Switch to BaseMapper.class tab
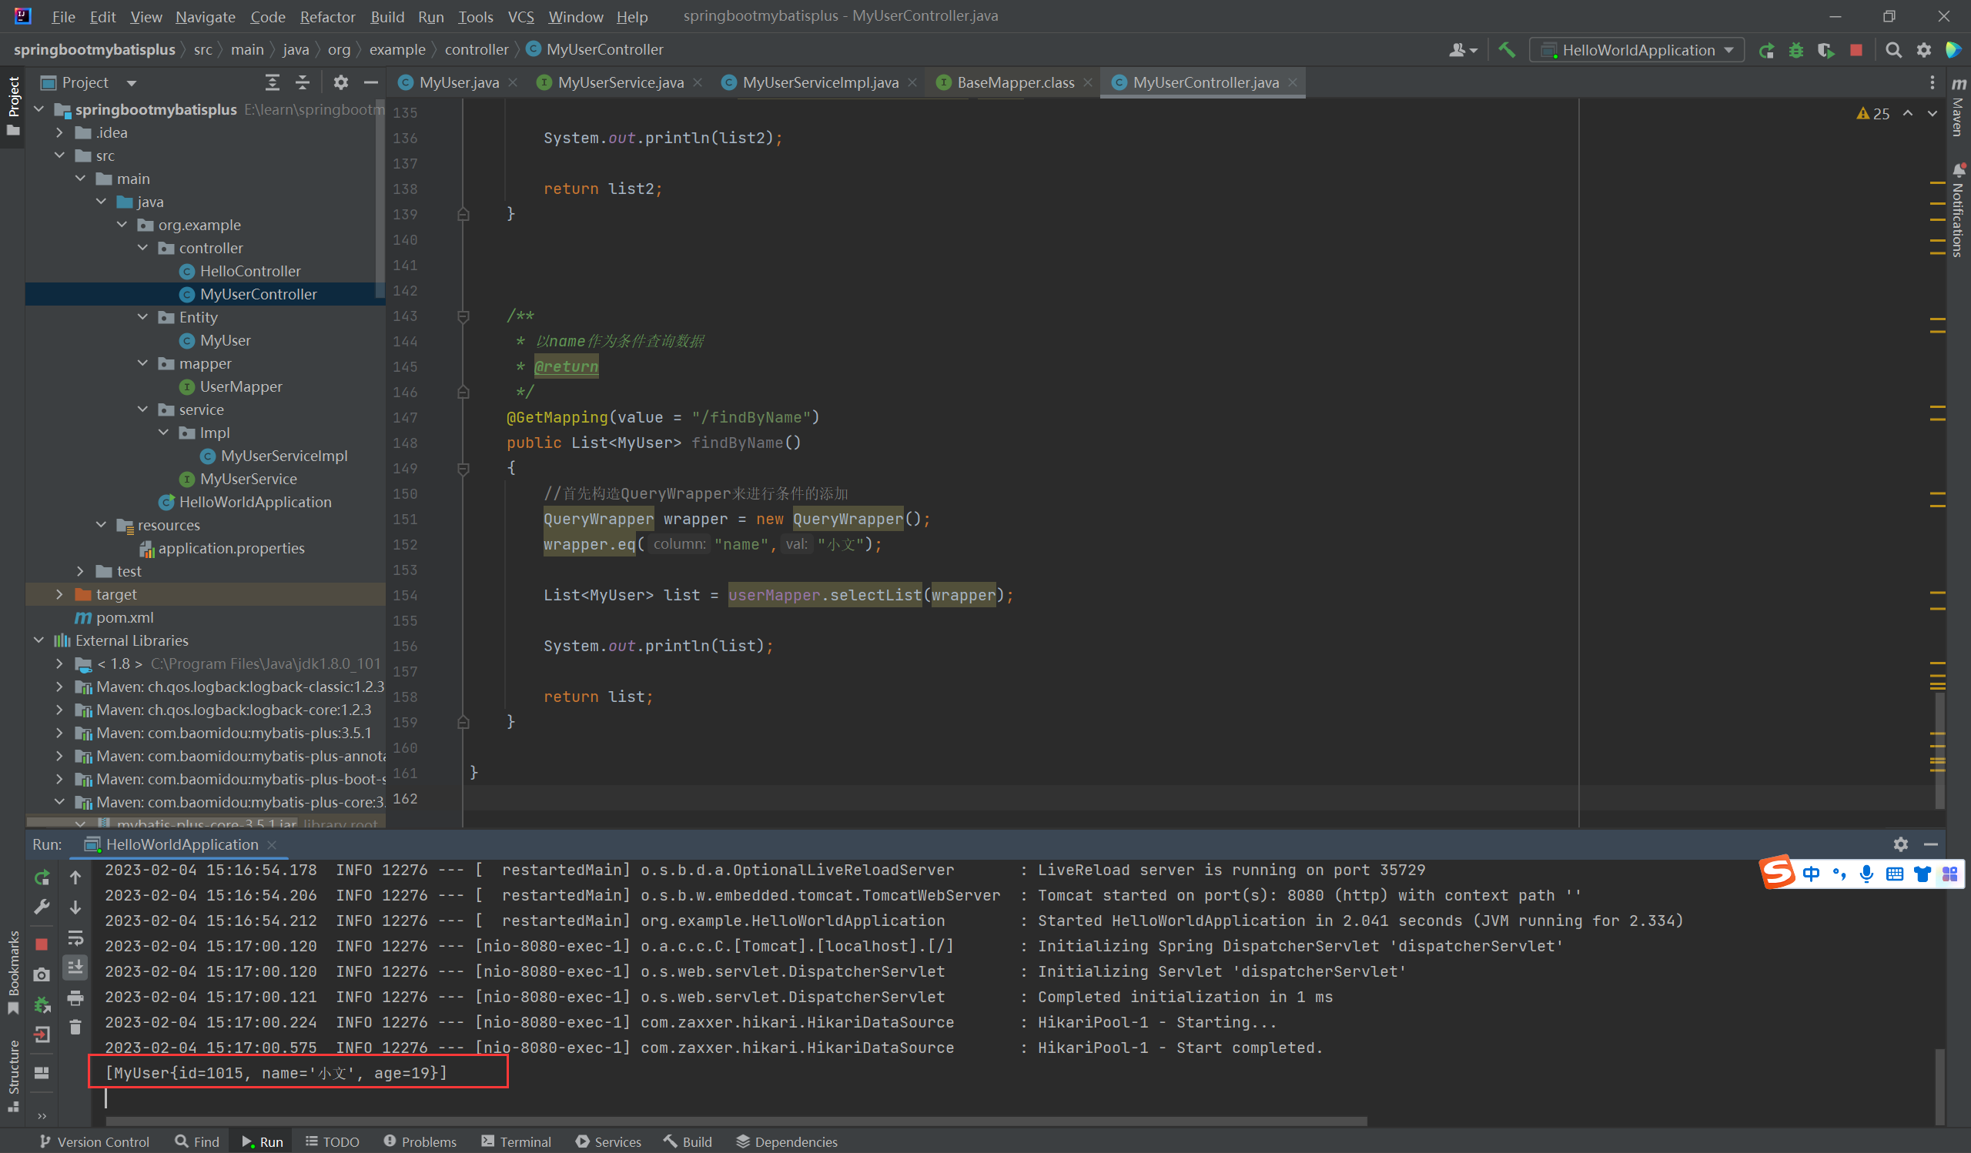This screenshot has height=1153, width=1971. coord(1015,82)
